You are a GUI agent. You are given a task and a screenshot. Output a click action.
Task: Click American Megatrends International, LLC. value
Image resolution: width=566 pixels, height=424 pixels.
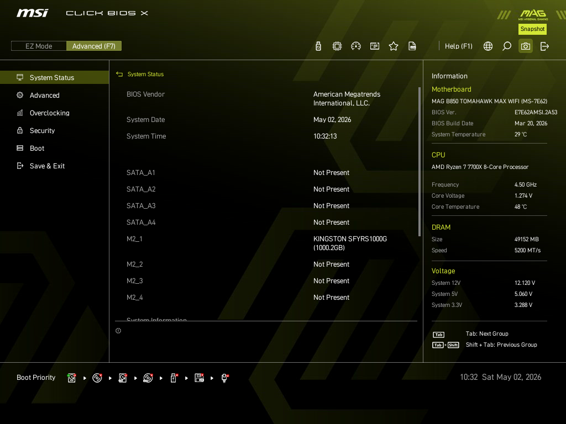(x=347, y=99)
